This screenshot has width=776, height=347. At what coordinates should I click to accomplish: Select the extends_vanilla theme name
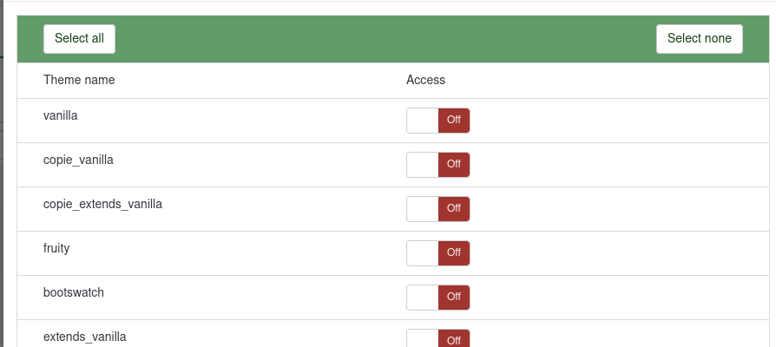85,336
